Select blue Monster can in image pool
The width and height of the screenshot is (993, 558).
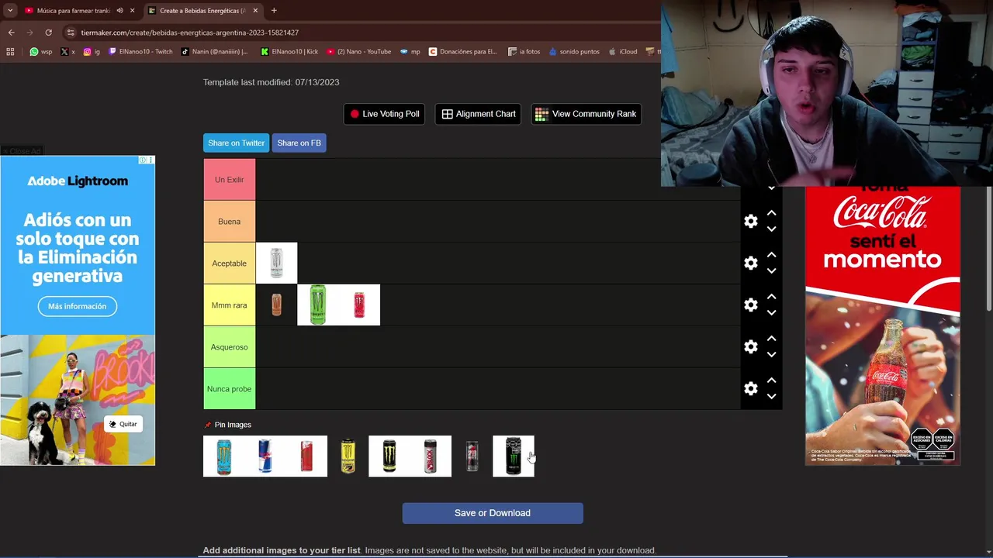(x=223, y=456)
